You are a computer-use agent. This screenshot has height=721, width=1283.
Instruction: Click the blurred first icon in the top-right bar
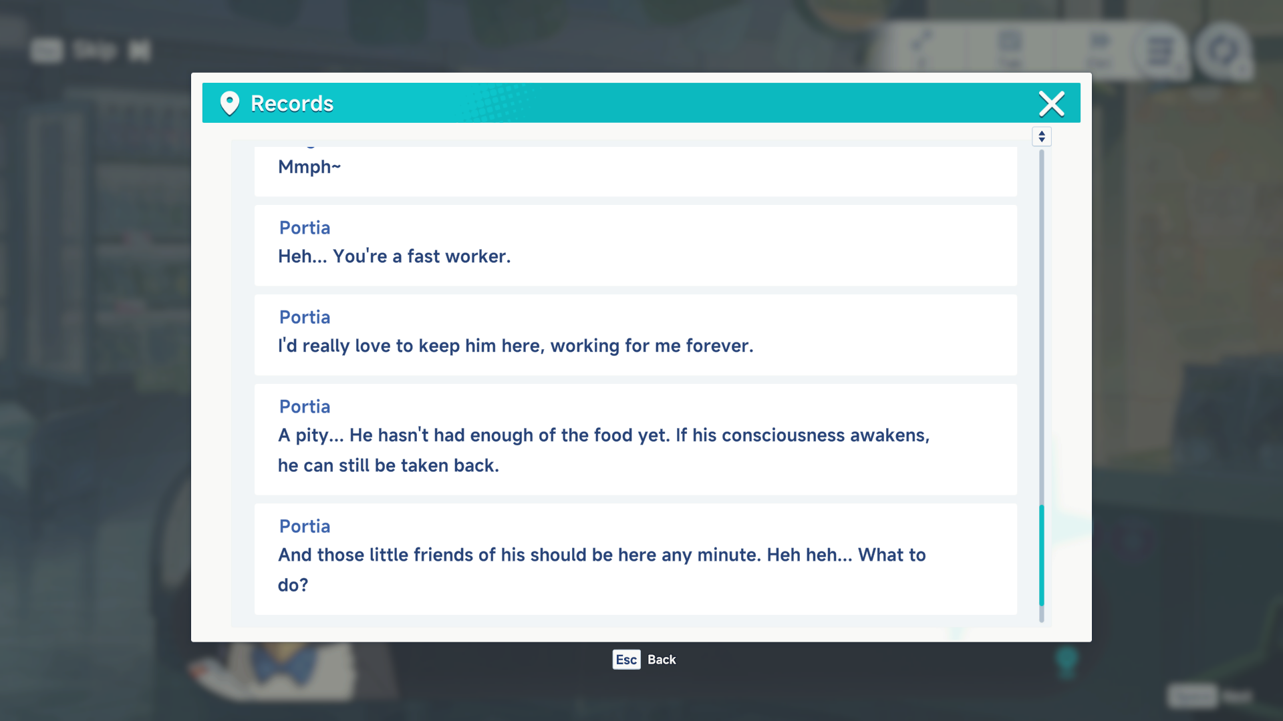[x=921, y=47]
